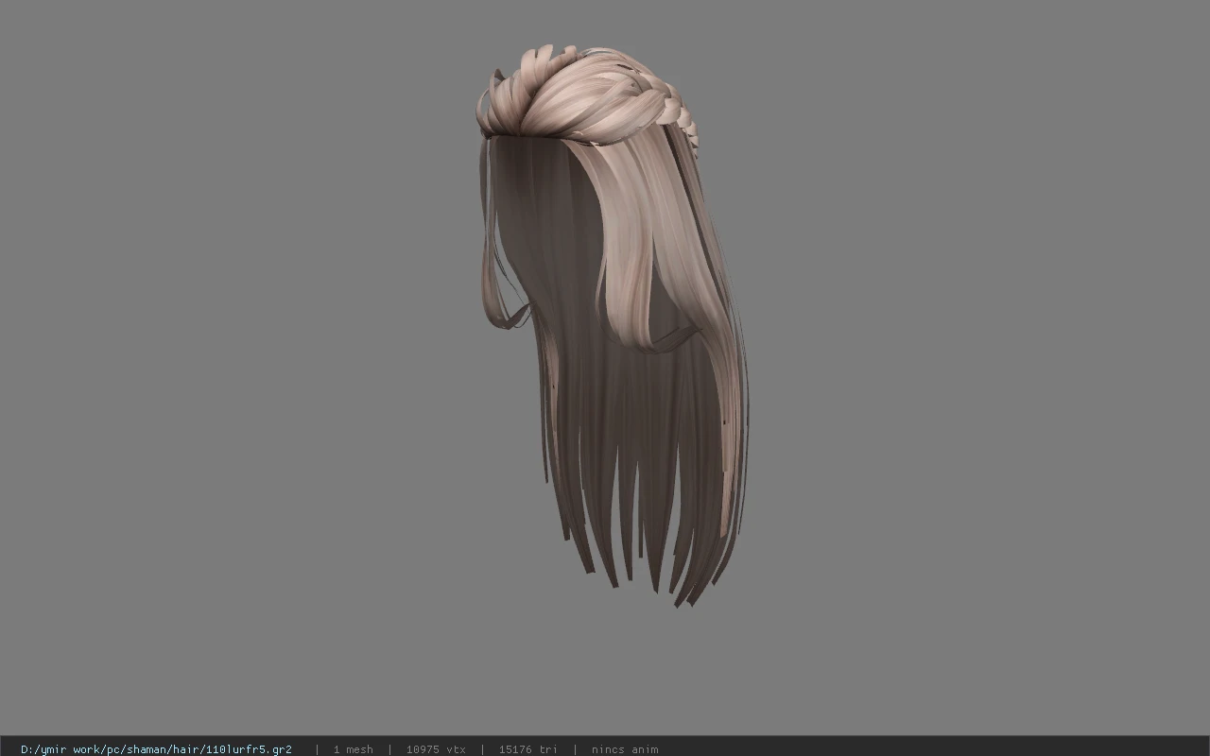The width and height of the screenshot is (1210, 756).
Task: Click the file path D:/ymir work/pc/shaman/hair/110lurfr5.gr2
Action: coord(156,749)
